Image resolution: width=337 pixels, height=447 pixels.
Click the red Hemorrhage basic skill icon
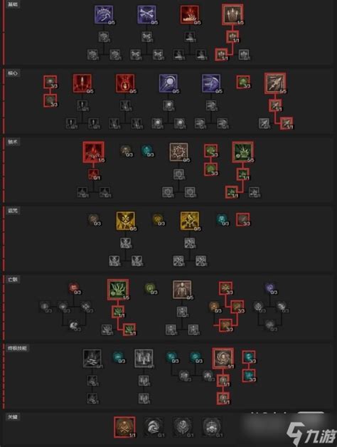(x=189, y=14)
